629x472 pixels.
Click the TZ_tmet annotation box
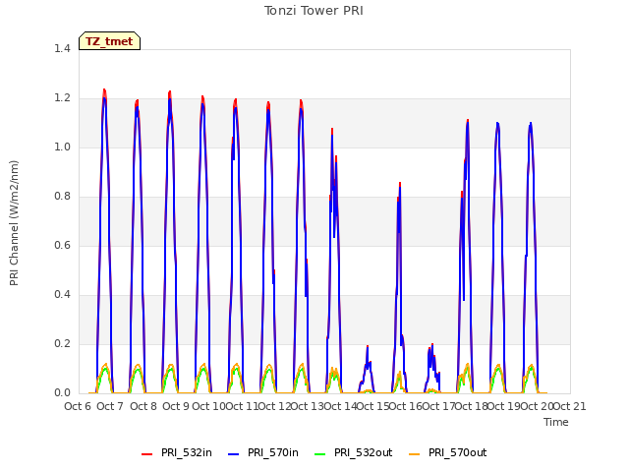click(109, 41)
